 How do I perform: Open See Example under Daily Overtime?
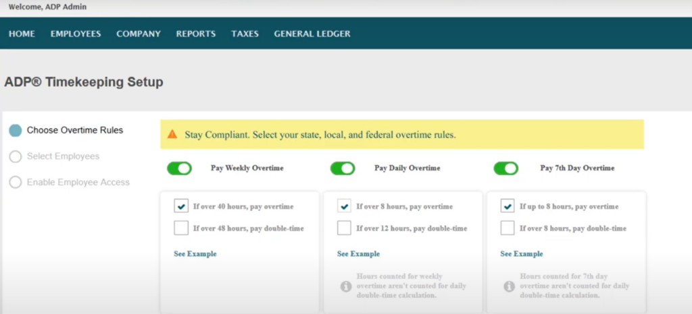(x=358, y=254)
